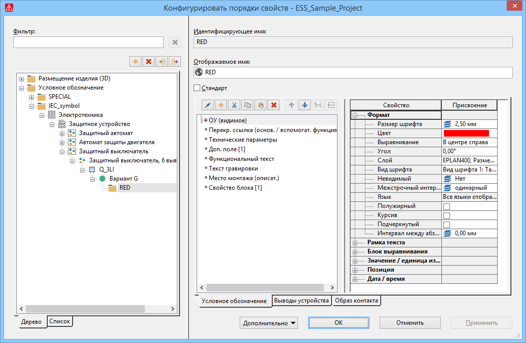Click the pencil edit icon in property toolbar
This screenshot has width=526, height=343.
point(208,105)
